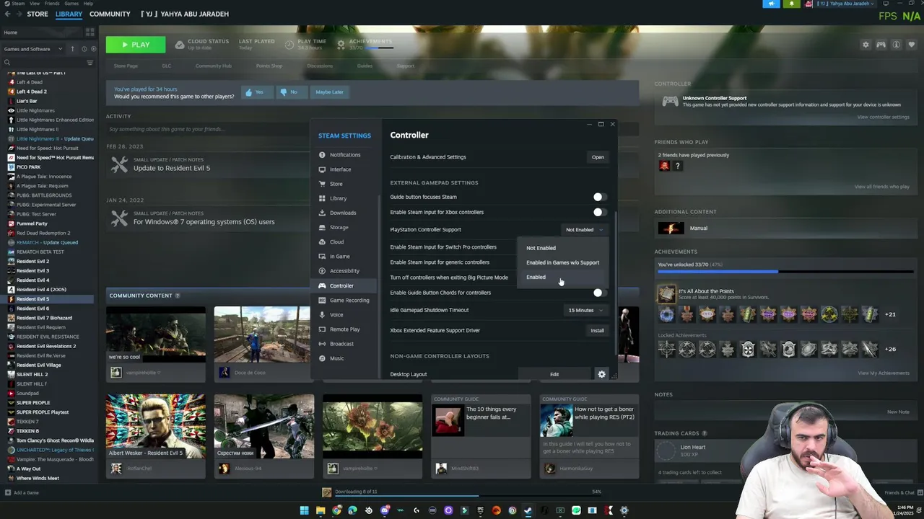
Task: Select Red Dead Redemption 2 in library
Action: (43, 233)
